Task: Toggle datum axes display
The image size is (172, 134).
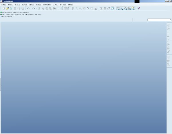Action: (x=122, y=8)
